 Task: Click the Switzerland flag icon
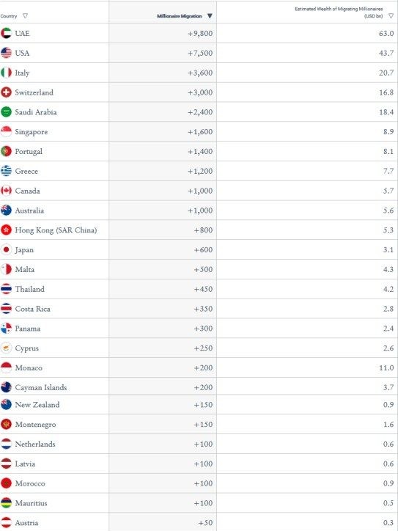[6, 92]
